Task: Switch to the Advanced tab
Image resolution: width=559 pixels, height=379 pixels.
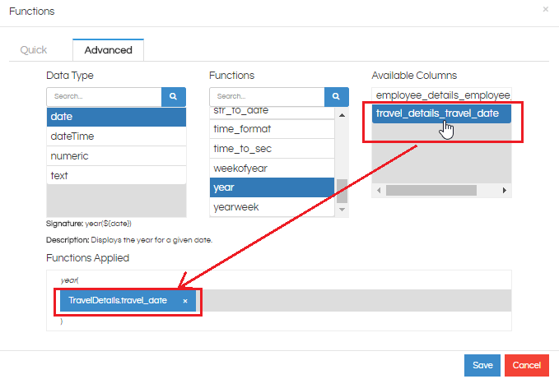Action: [109, 50]
